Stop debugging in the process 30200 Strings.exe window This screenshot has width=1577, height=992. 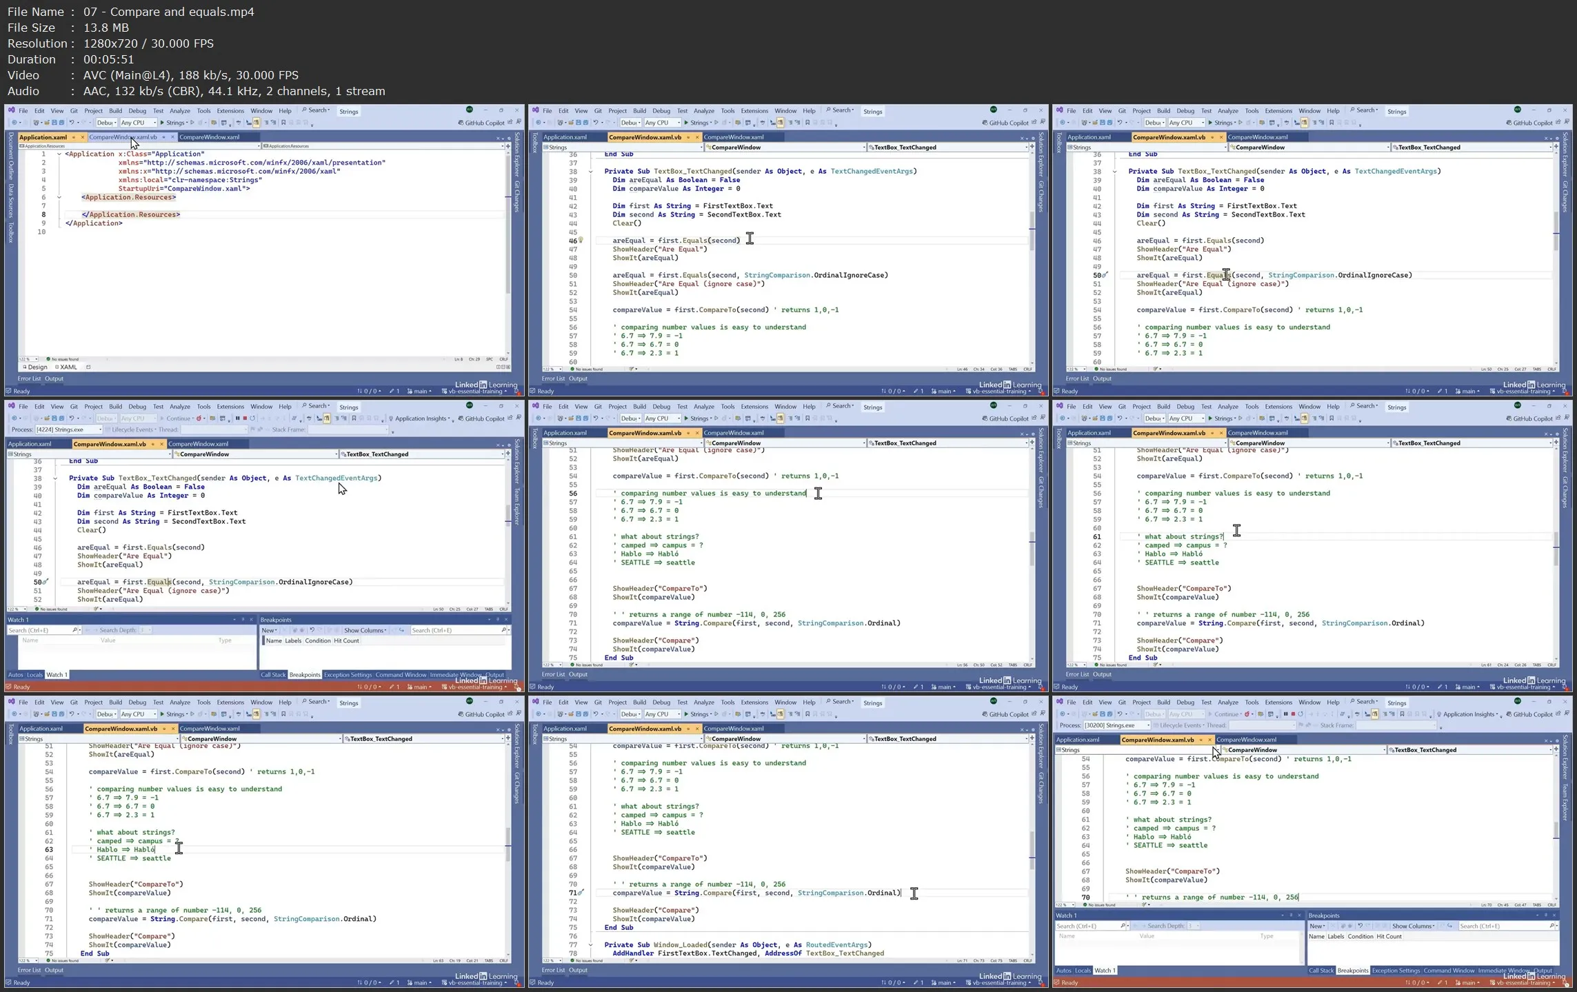pos(1293,714)
